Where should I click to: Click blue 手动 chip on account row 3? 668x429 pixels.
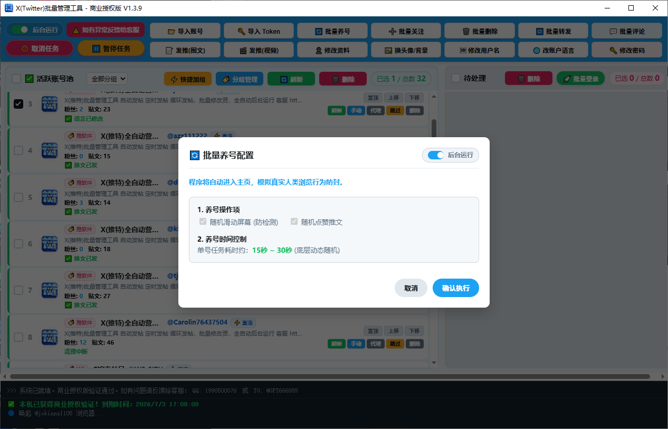(x=356, y=110)
